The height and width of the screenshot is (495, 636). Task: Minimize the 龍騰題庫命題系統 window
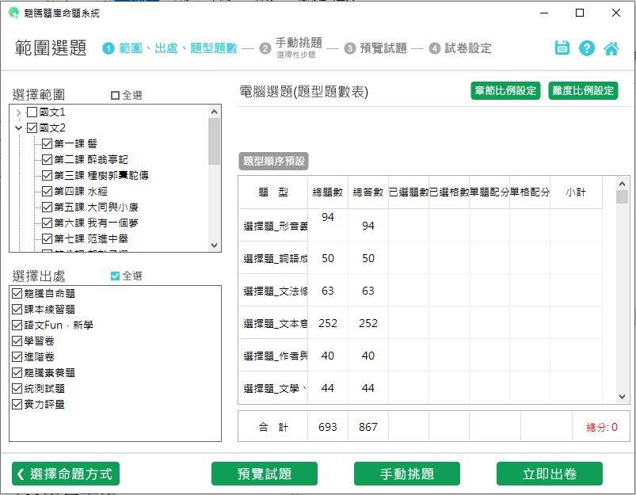click(544, 13)
